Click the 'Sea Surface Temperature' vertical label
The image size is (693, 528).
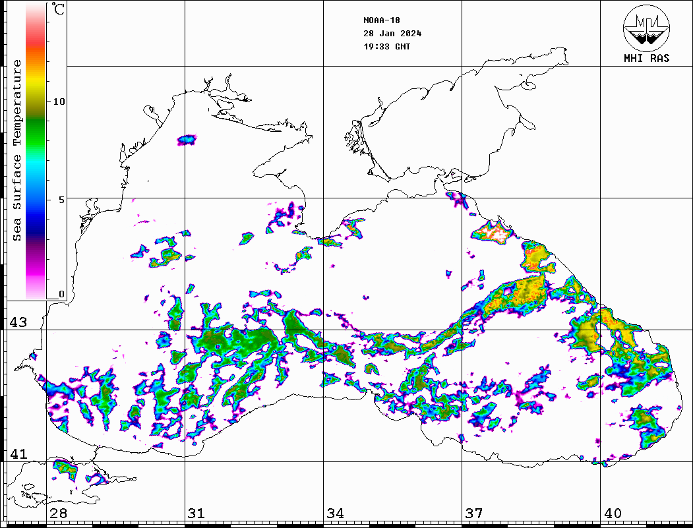pos(16,150)
